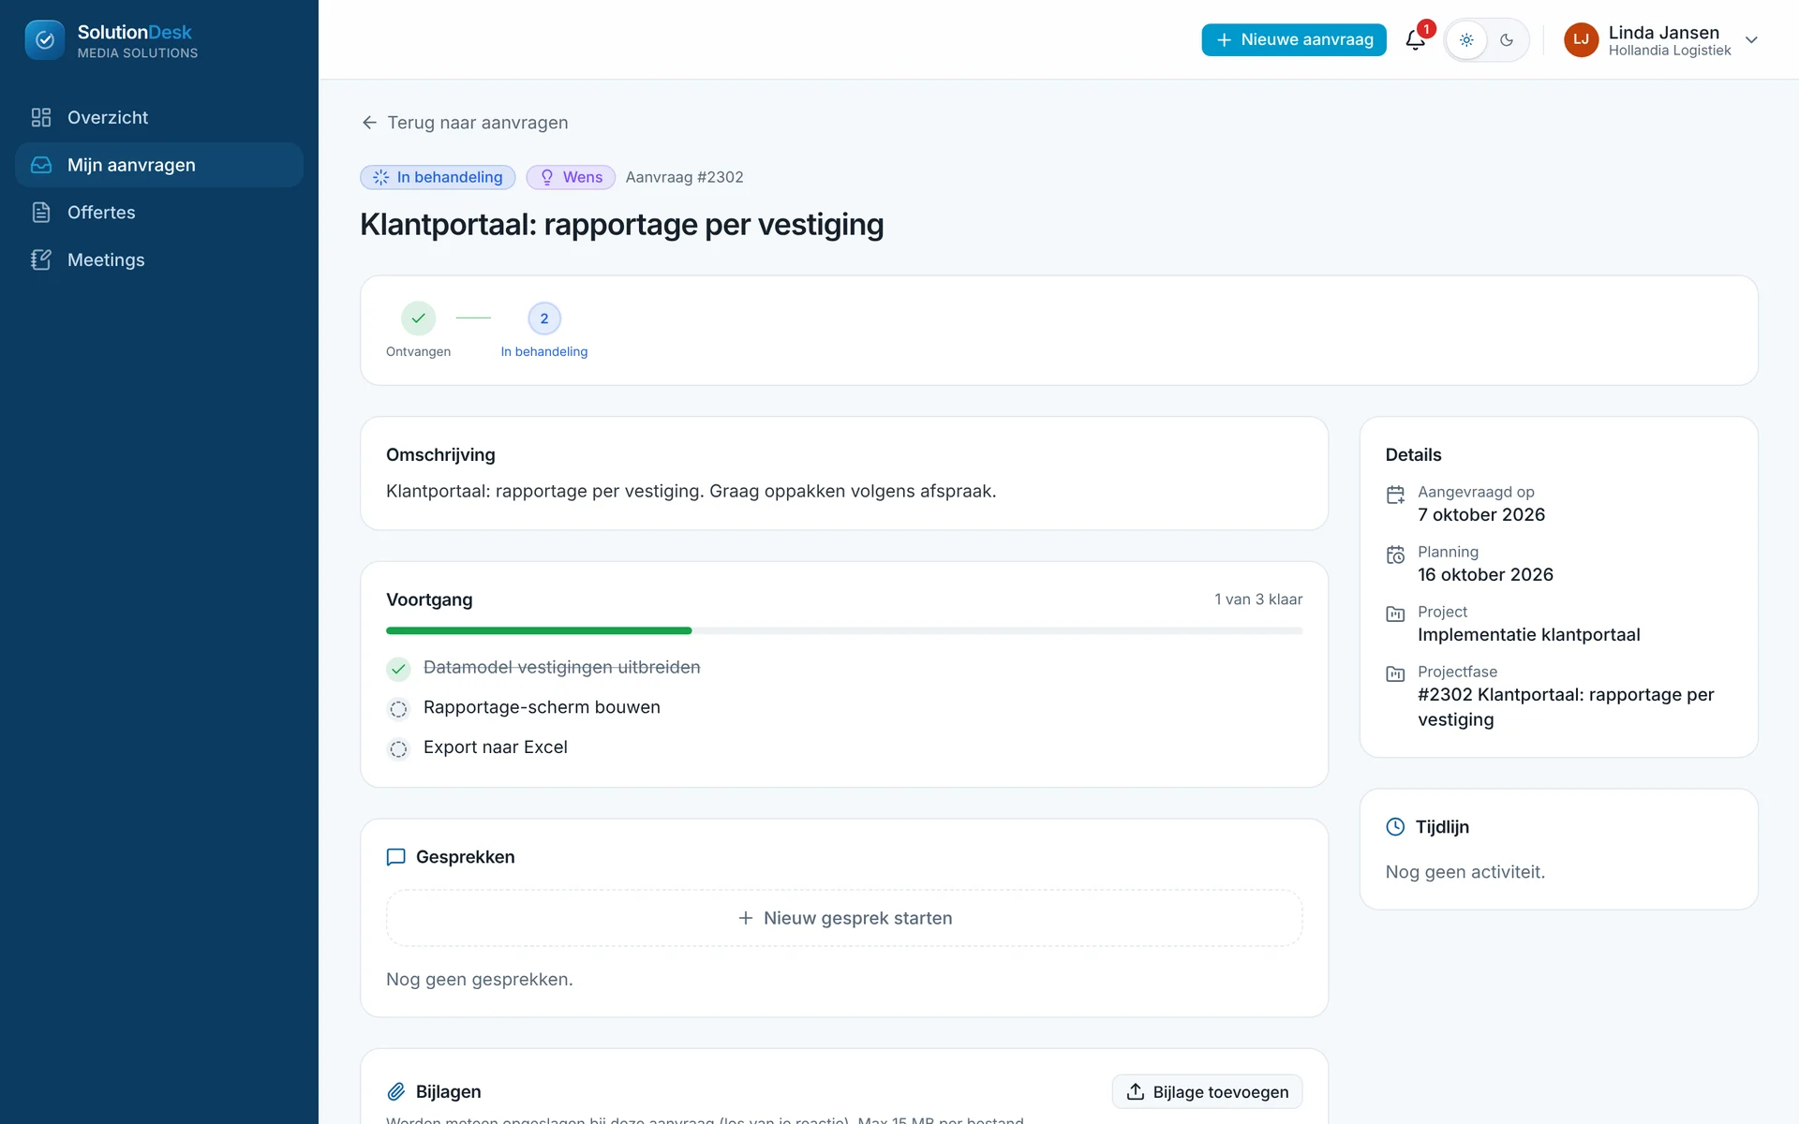Viewport: 1799px width, 1124px height.
Task: Open Overzicht in sidebar
Action: 159,117
